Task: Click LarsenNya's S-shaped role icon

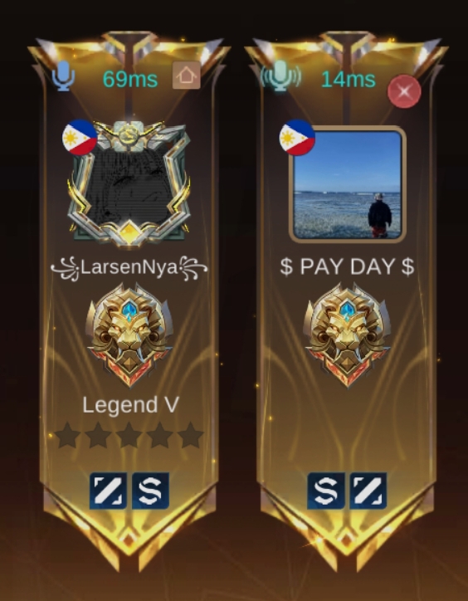Action: (x=151, y=491)
